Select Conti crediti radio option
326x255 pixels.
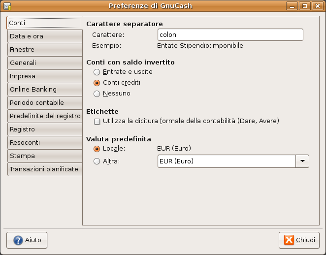[x=97, y=83]
